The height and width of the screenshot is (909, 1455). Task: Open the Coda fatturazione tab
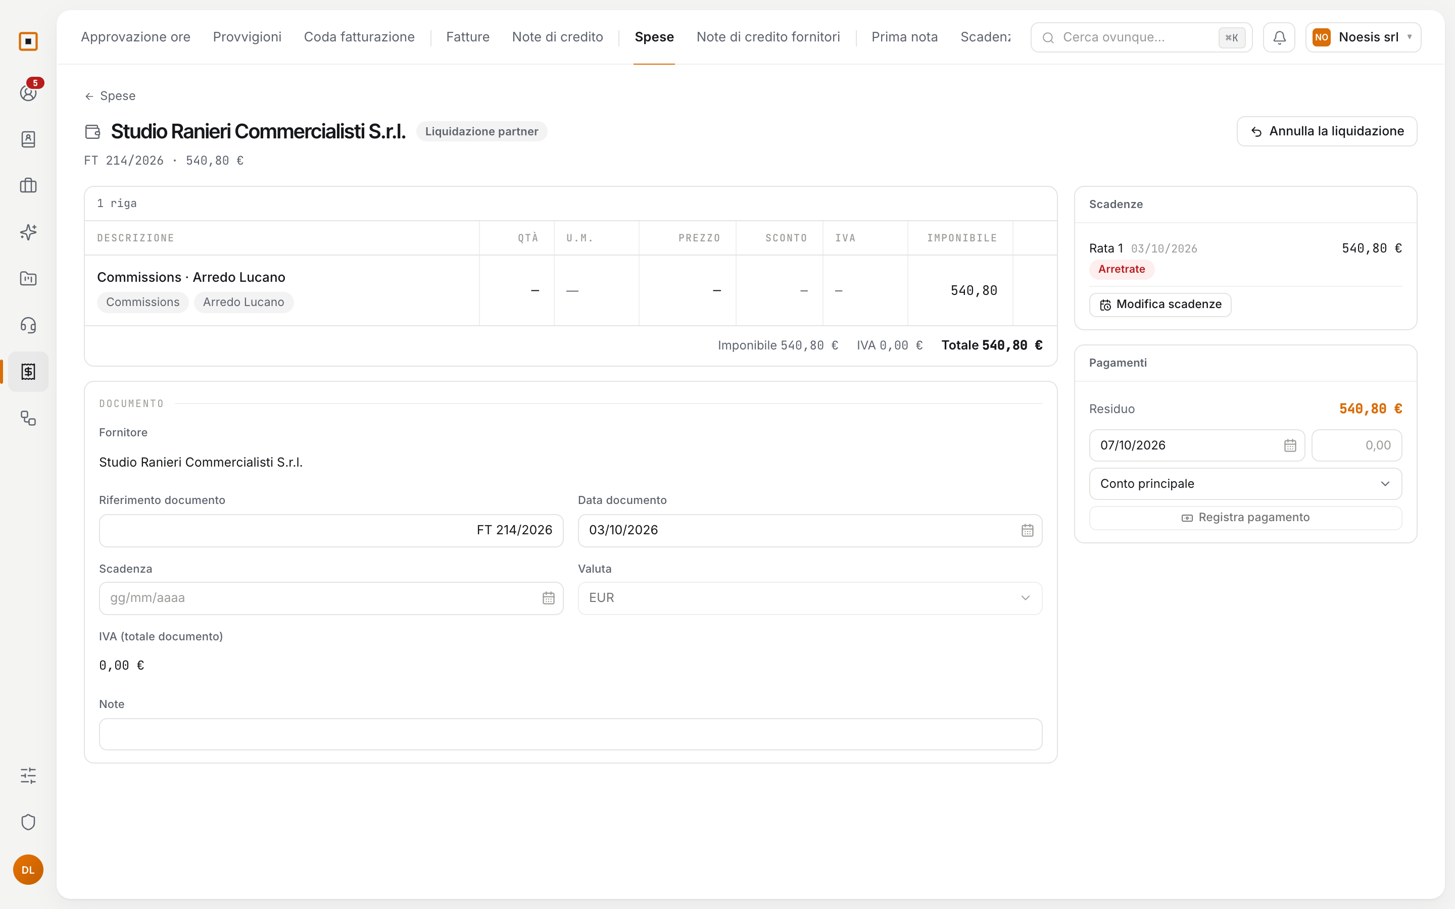click(x=360, y=37)
